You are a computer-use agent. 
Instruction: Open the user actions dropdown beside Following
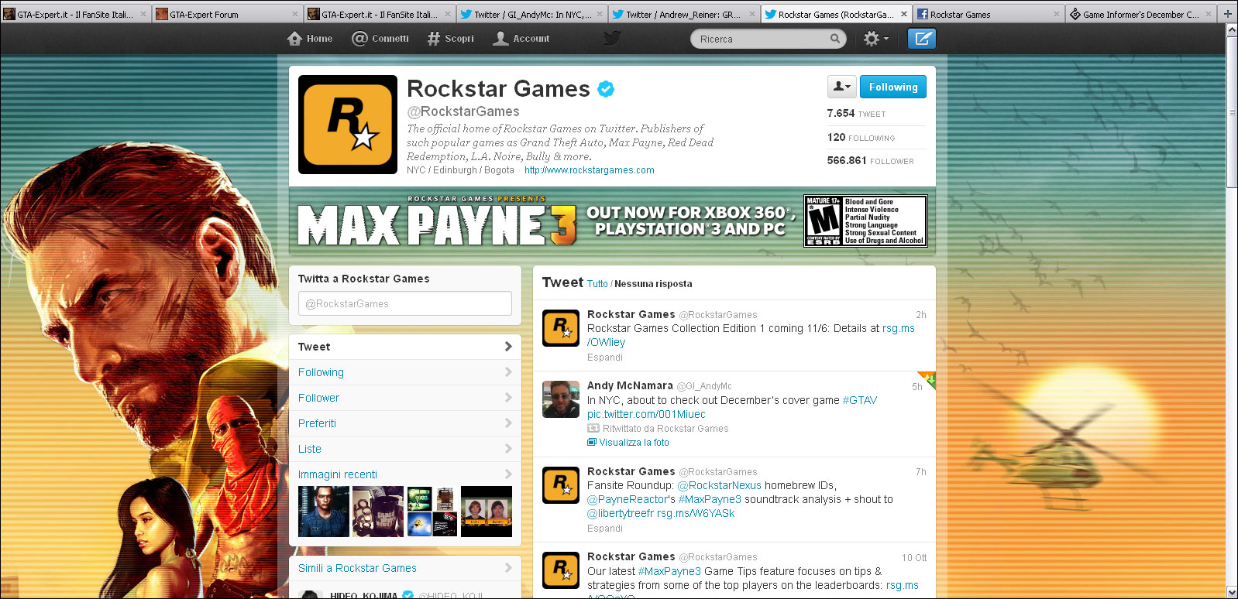tap(841, 87)
